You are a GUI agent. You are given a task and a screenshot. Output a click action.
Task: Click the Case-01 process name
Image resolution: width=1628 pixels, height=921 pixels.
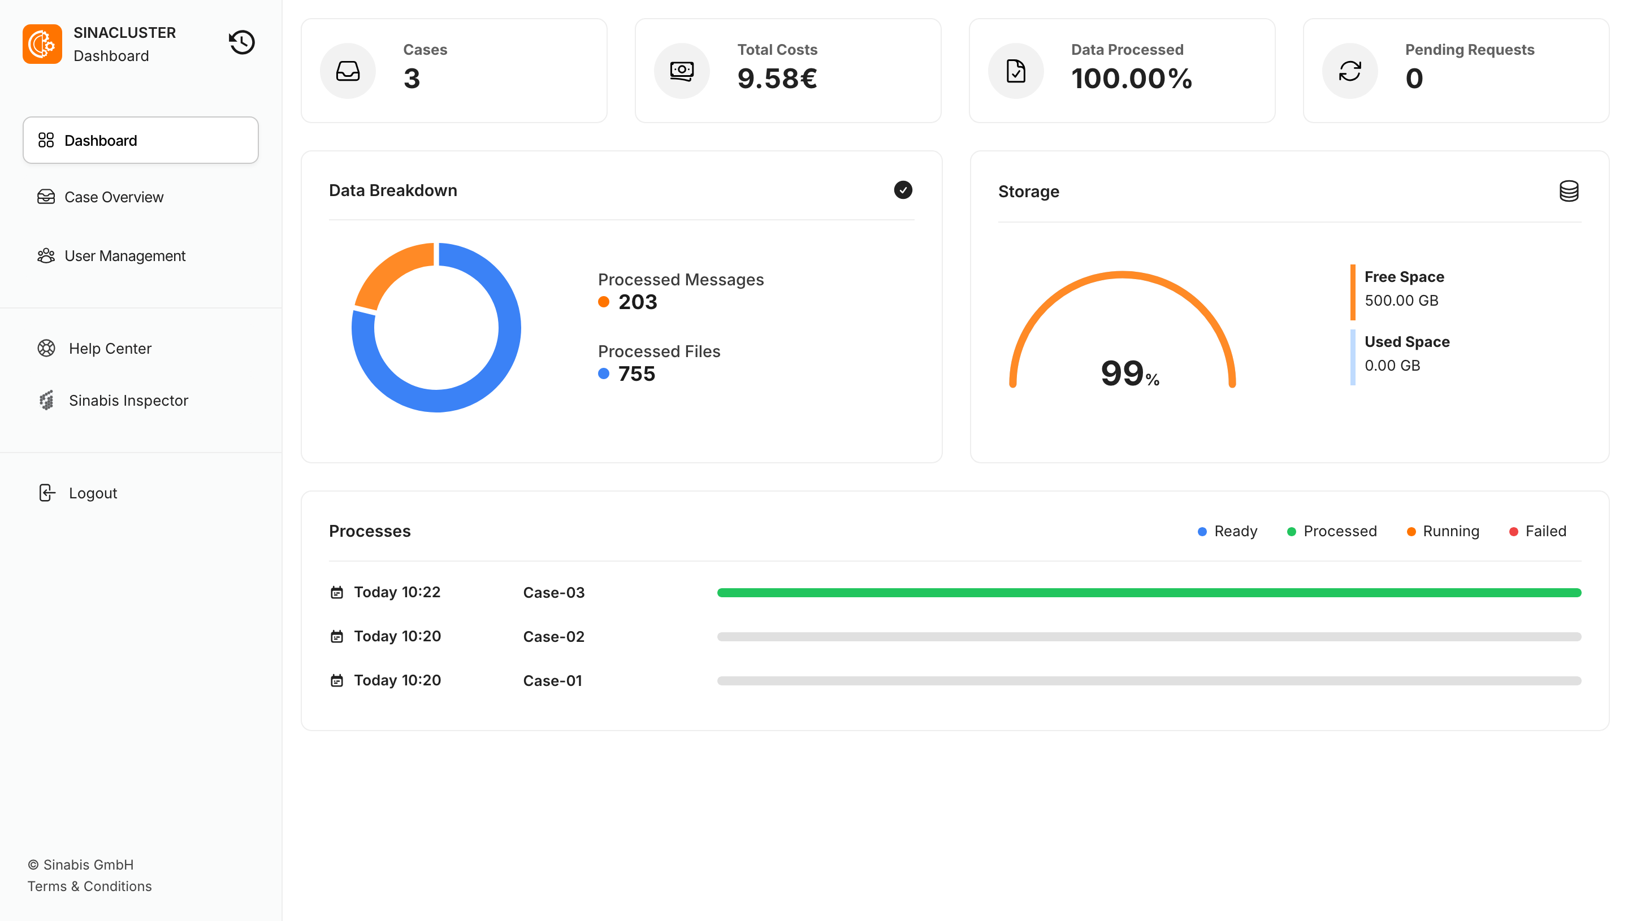[552, 681]
